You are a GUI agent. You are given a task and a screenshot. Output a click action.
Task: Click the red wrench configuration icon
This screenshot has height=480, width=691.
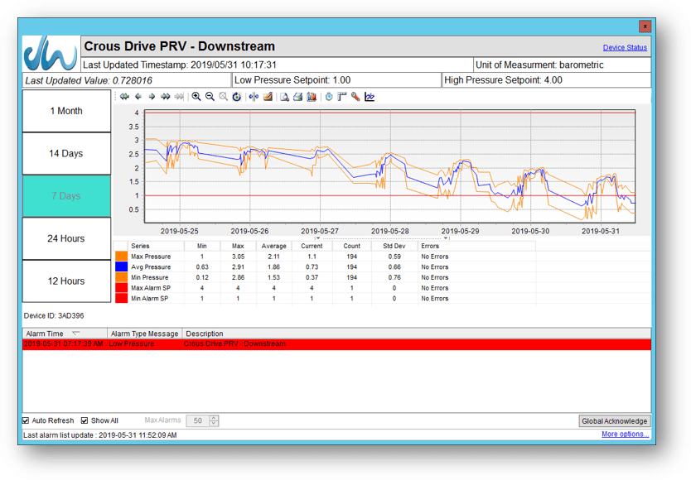coord(355,97)
